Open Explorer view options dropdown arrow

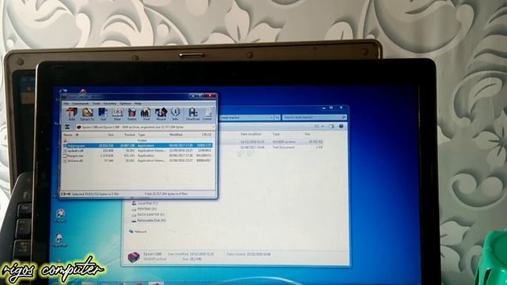tap(322, 127)
